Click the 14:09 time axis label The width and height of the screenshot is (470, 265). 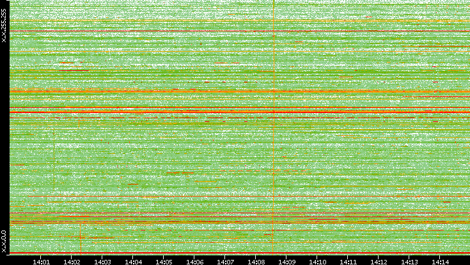pyautogui.click(x=287, y=262)
